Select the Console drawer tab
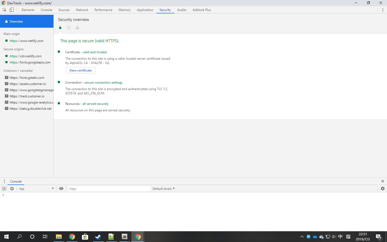Image resolution: width=387 pixels, height=242 pixels. (x=16, y=181)
